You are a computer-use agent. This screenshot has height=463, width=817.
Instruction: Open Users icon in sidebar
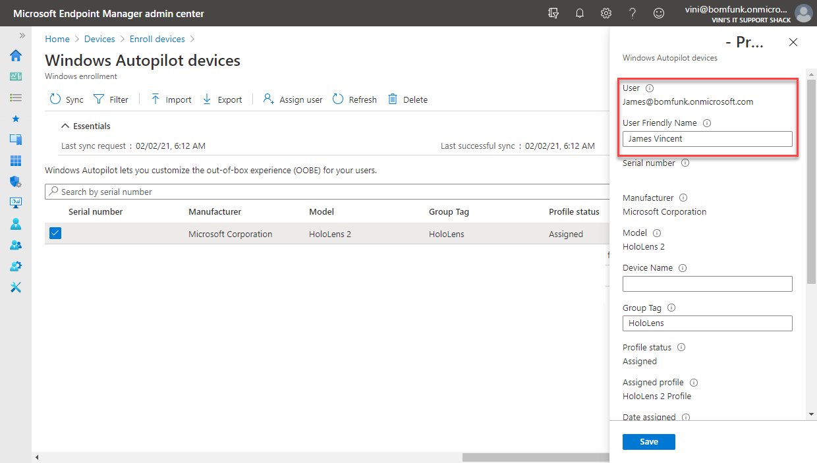[16, 224]
